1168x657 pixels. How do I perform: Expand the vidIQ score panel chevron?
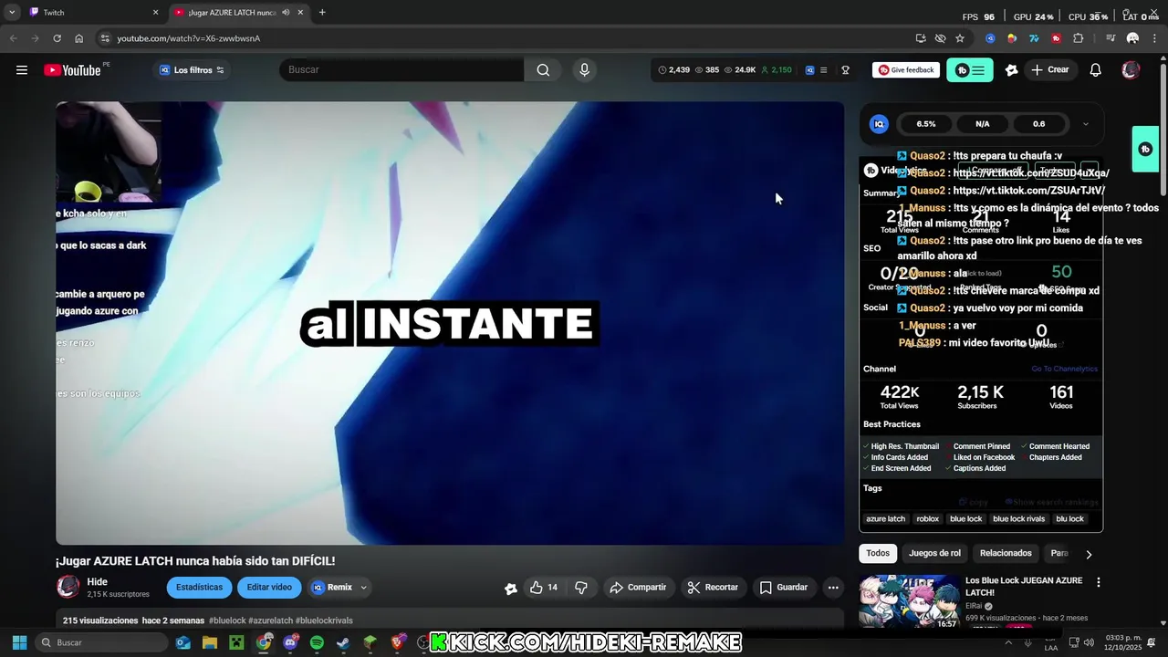(1085, 124)
